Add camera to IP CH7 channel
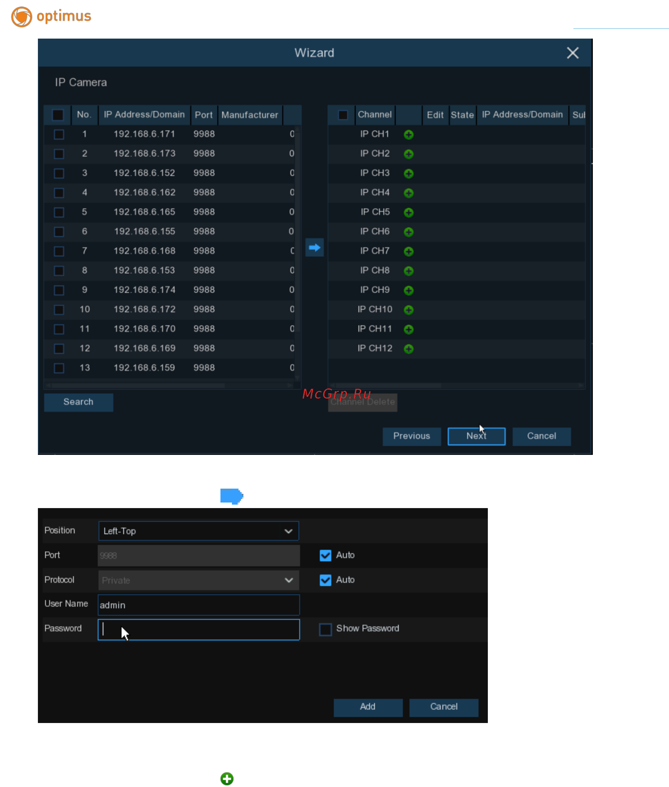The height and width of the screenshot is (787, 669). coord(409,251)
